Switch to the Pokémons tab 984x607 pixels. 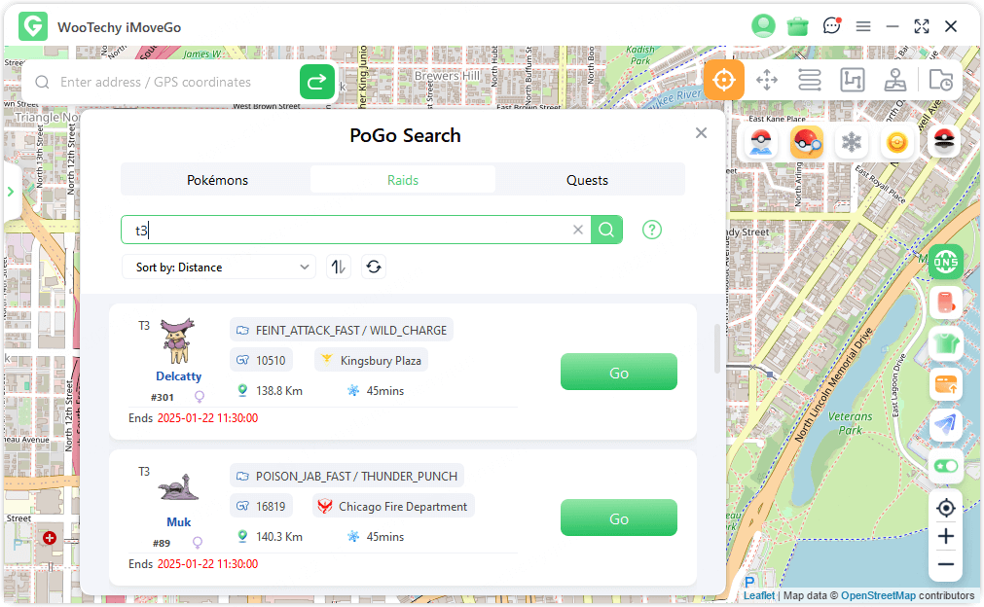(x=217, y=180)
